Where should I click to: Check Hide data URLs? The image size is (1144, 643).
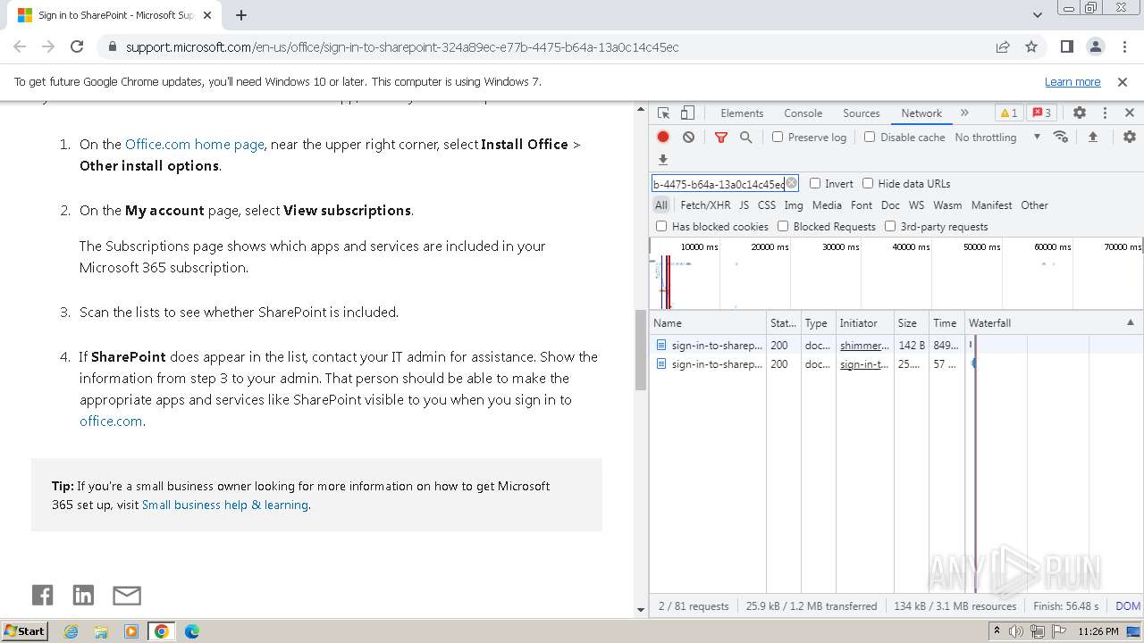(868, 183)
